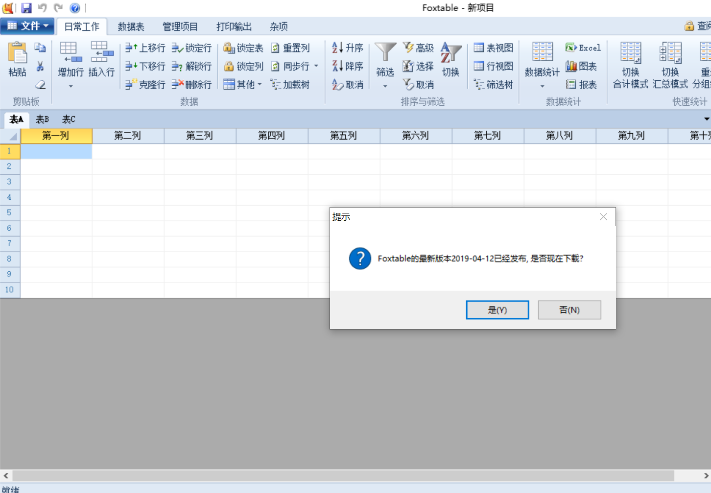Select the 第五列 column header
This screenshot has height=493, width=711.
[344, 136]
